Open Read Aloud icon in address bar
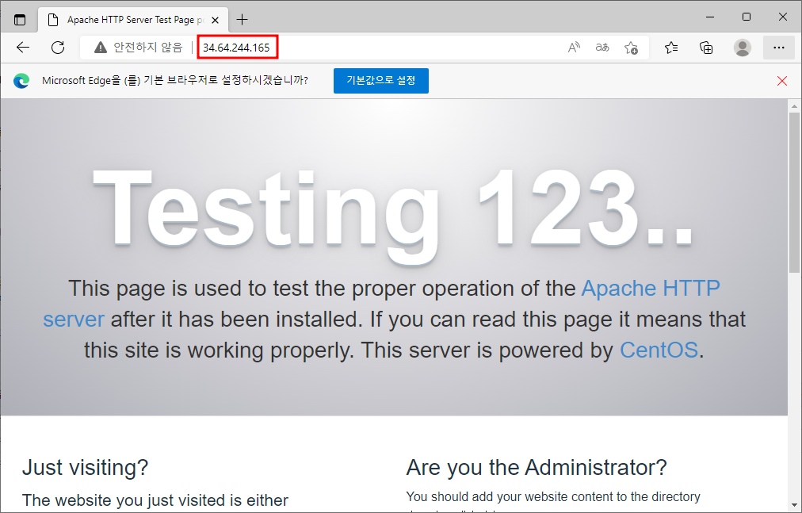 574,48
